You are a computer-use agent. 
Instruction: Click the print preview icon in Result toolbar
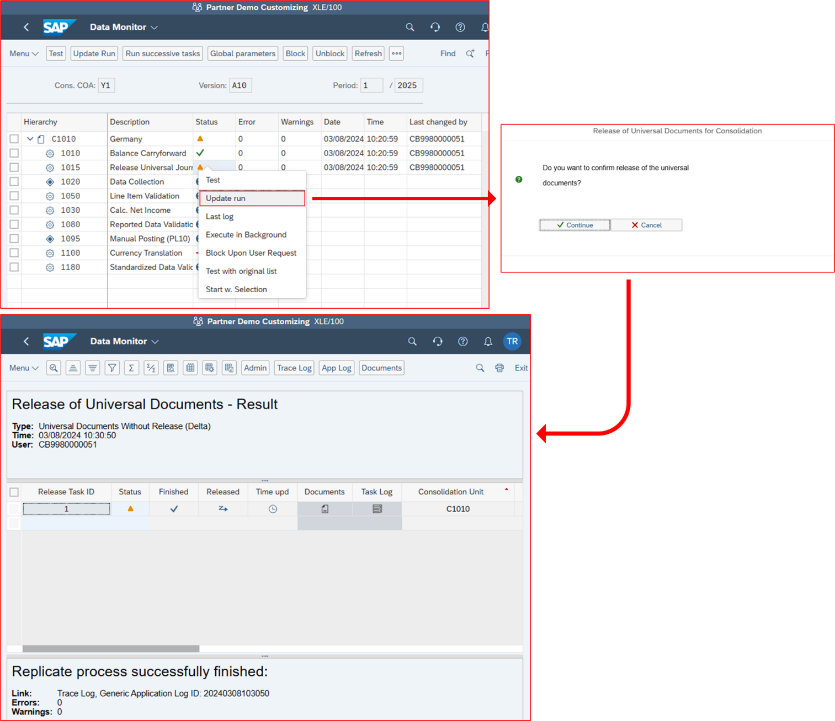point(171,368)
